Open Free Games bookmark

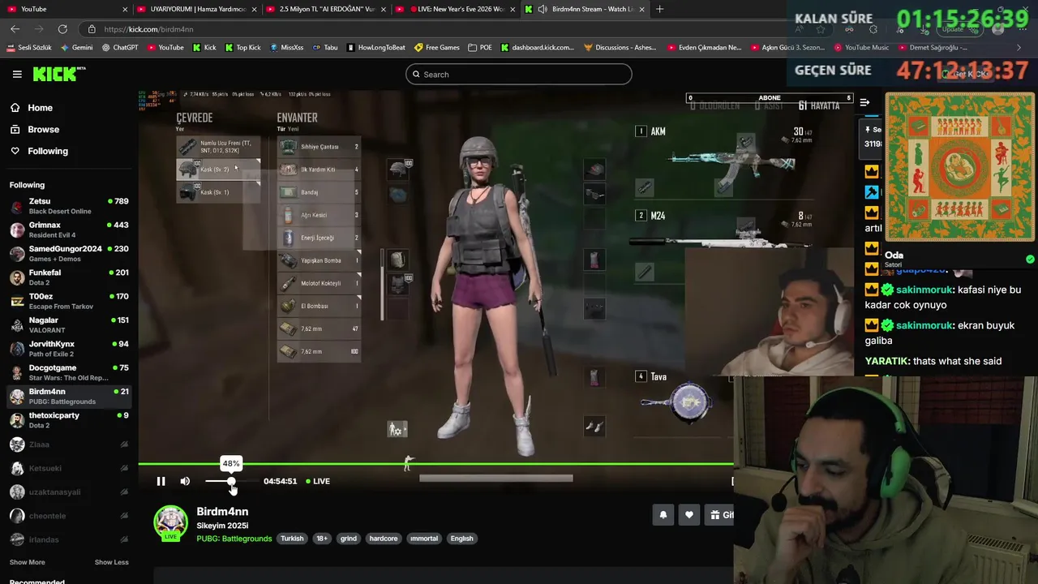coord(436,48)
